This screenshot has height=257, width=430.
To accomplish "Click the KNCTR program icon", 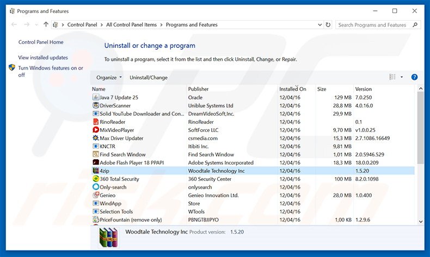I will pyautogui.click(x=96, y=146).
